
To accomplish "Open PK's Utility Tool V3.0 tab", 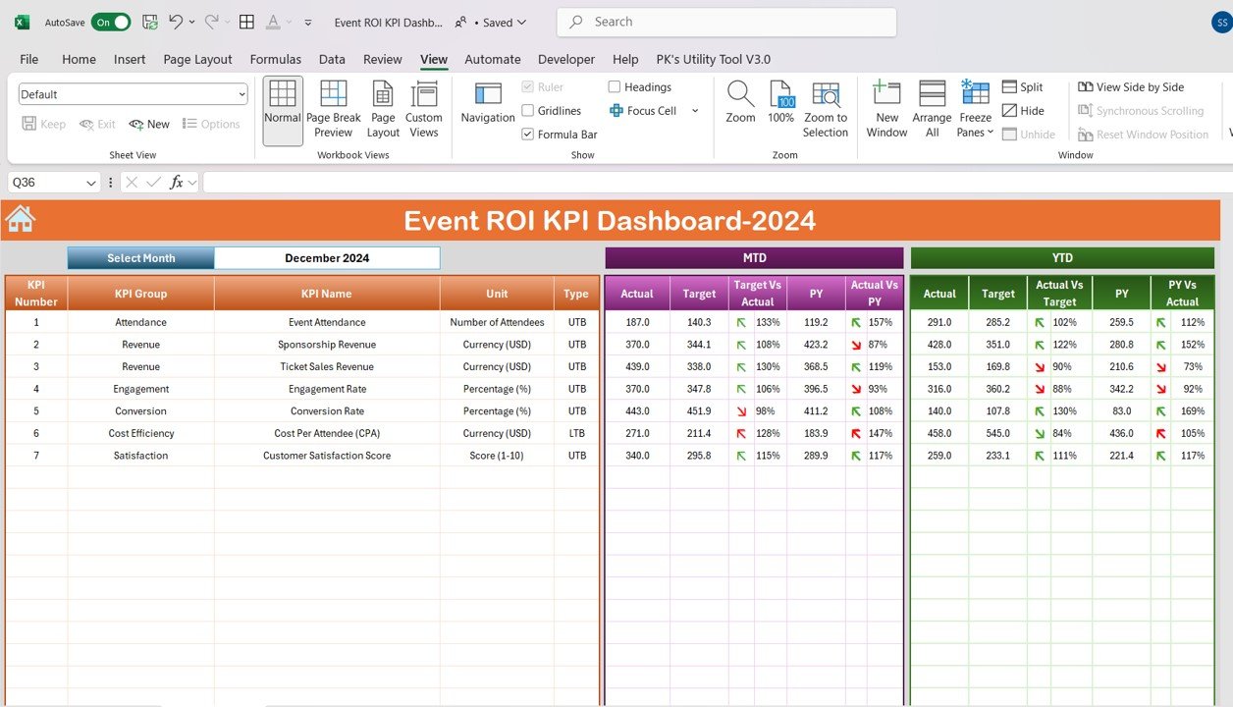I will click(x=714, y=59).
